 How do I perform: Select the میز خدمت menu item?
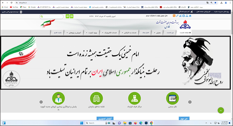[x=170, y=33]
